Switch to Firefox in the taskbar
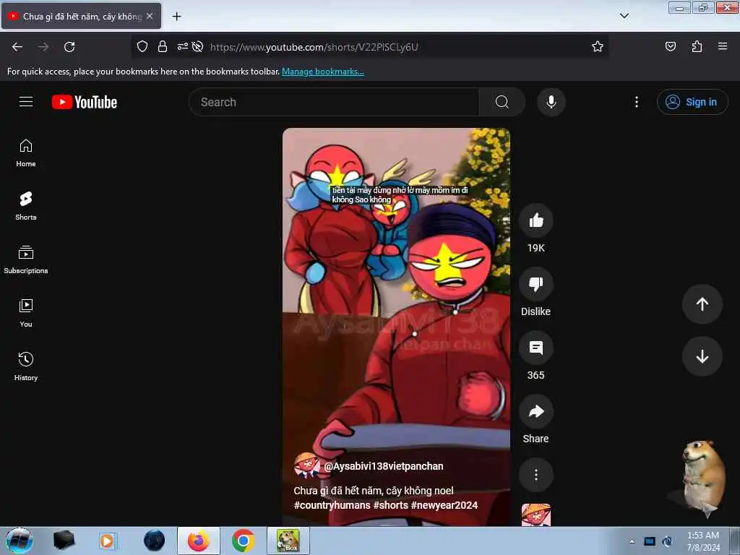 (199, 541)
